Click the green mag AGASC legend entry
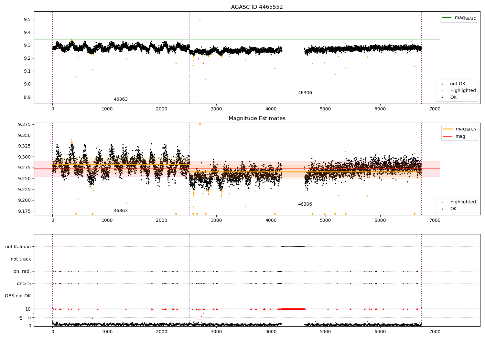 click(x=459, y=18)
